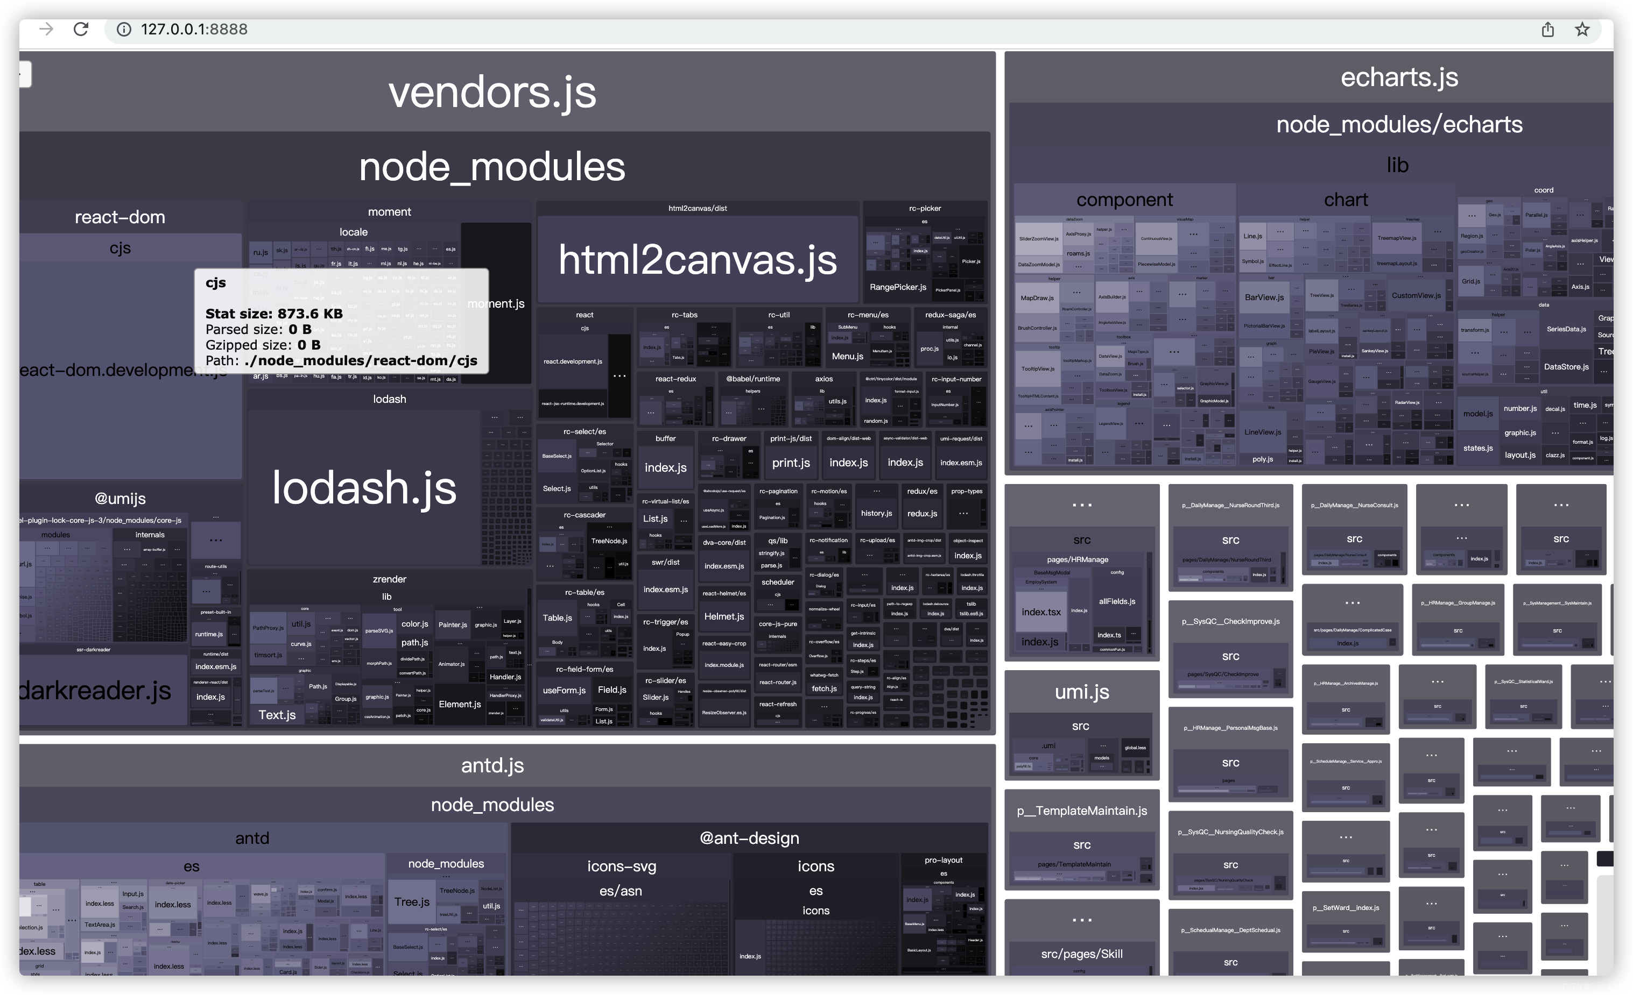Click the buffer index.js block
1633x995 pixels.
(665, 468)
